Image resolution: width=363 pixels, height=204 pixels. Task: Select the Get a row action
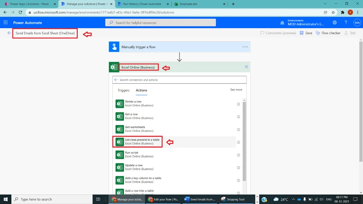coord(175,117)
